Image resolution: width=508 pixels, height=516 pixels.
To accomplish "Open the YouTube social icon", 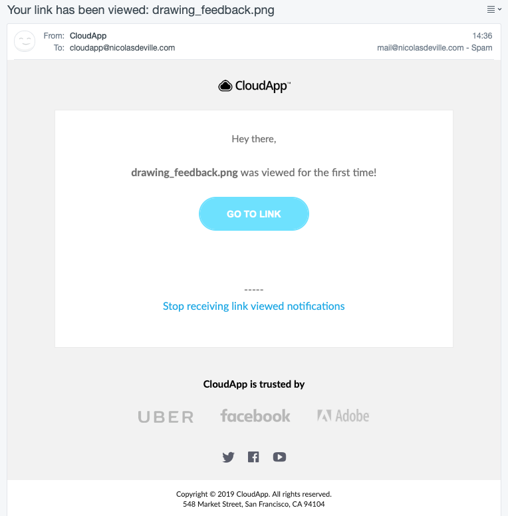I will point(279,457).
